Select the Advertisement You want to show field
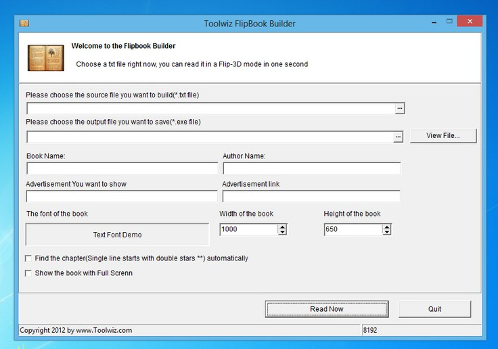Screen dimensions: 498x349 point(122,196)
